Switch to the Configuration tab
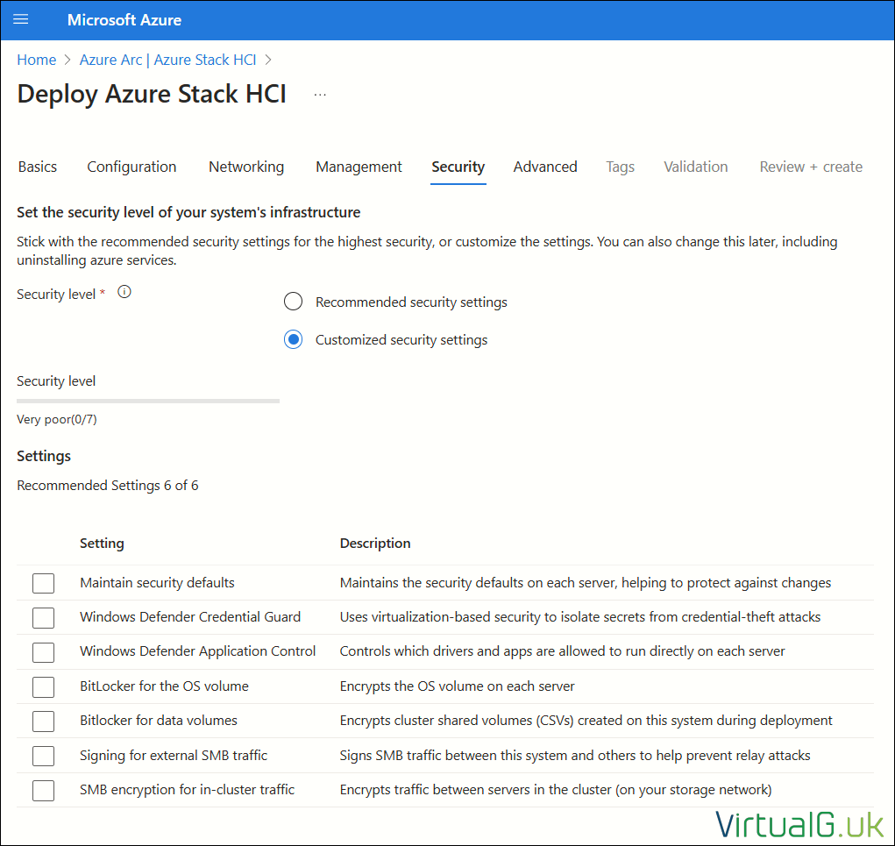Image resolution: width=895 pixels, height=846 pixels. [131, 167]
